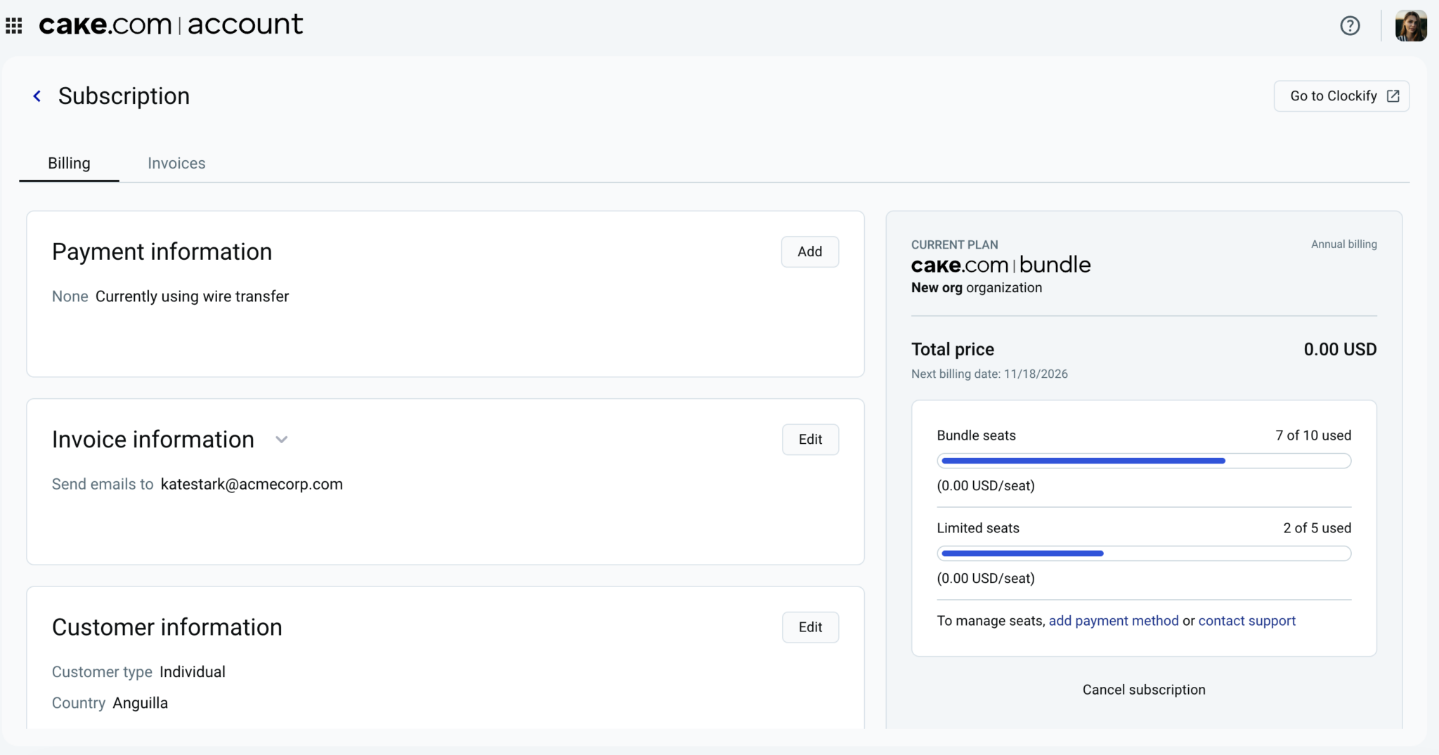
Task: Click the Annual billing label
Action: click(1343, 244)
